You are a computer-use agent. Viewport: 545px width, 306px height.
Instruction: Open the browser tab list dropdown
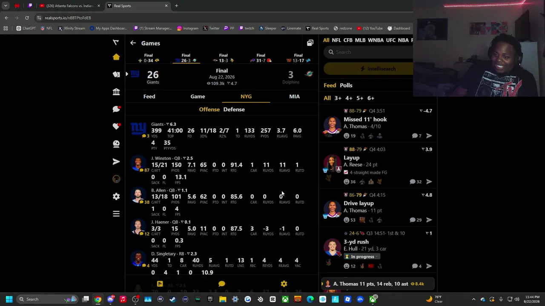tap(6, 6)
